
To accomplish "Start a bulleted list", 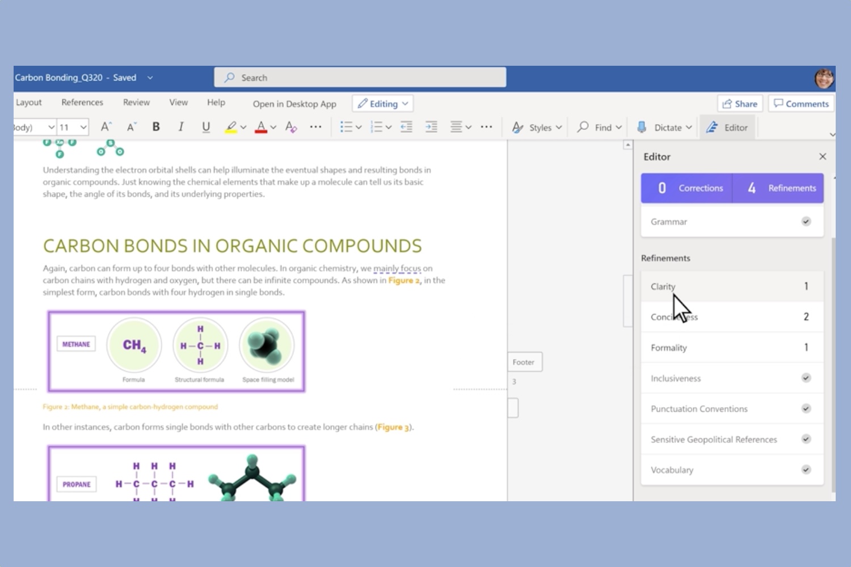I will click(346, 126).
